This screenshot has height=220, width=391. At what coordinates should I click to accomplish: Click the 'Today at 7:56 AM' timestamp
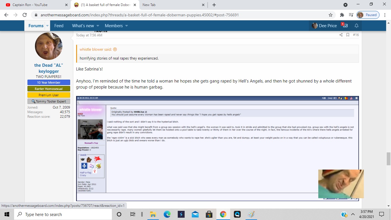89,35
